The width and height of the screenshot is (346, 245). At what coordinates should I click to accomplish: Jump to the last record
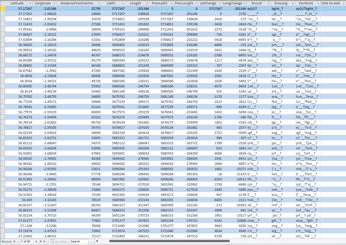[41, 241]
